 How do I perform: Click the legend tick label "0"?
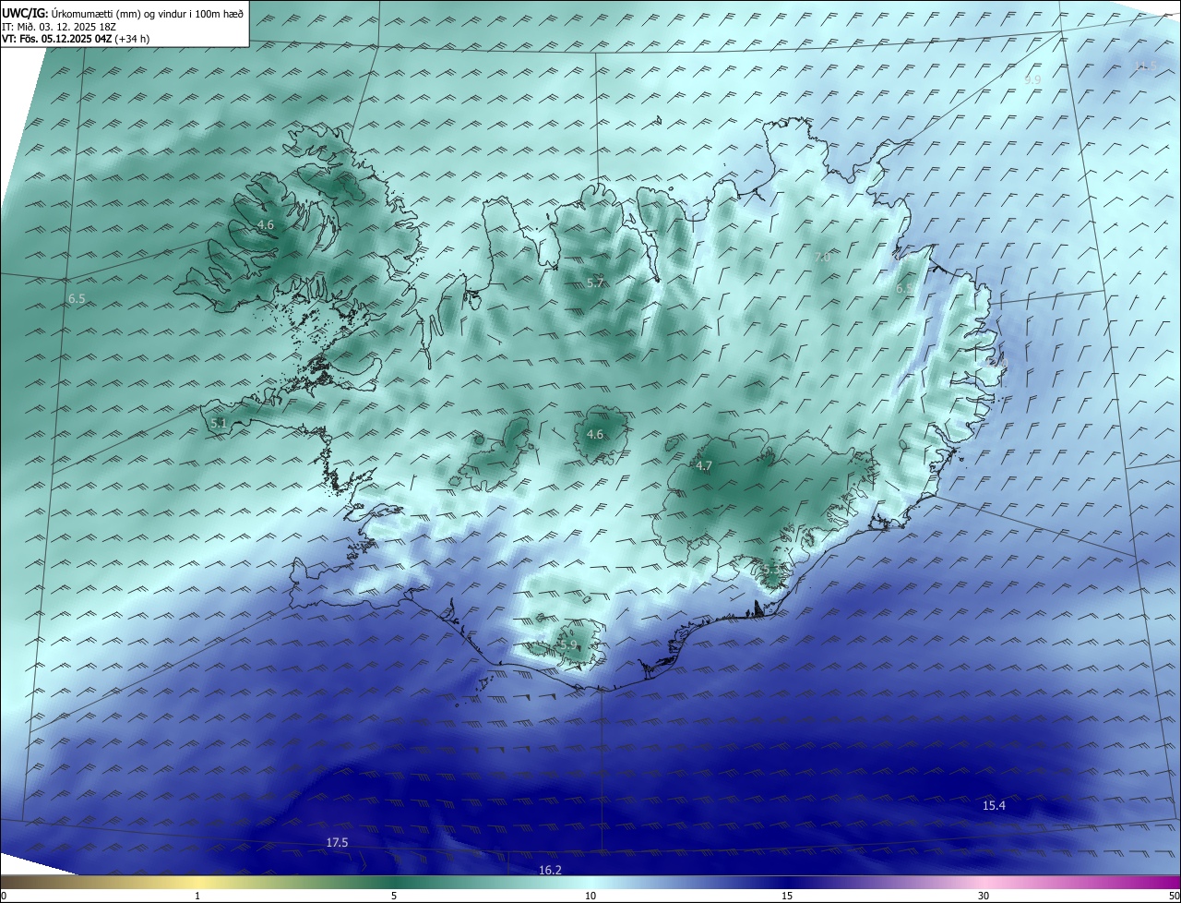click(x=3, y=896)
